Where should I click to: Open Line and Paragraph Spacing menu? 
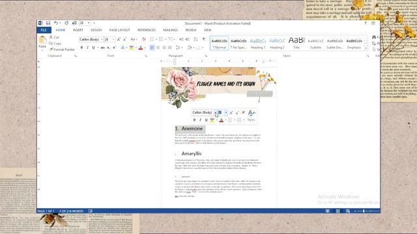(179, 47)
